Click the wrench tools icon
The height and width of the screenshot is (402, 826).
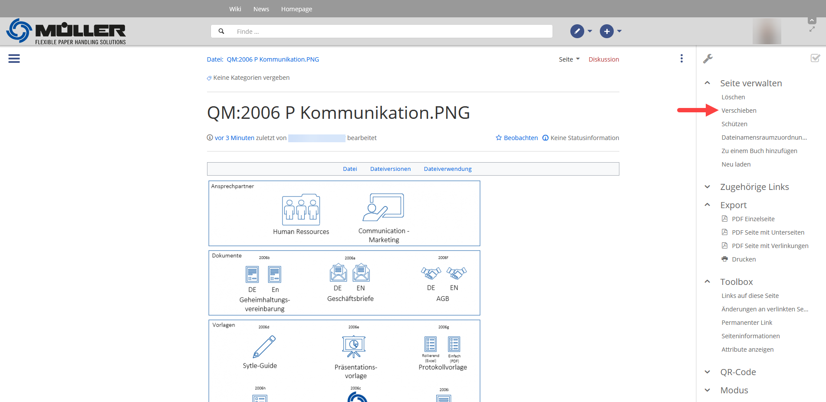[x=708, y=59]
